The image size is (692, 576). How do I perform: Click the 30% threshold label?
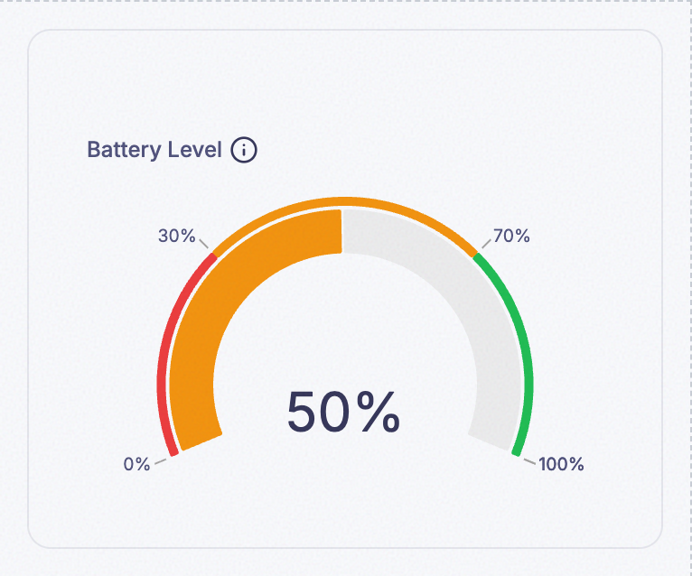coord(176,236)
